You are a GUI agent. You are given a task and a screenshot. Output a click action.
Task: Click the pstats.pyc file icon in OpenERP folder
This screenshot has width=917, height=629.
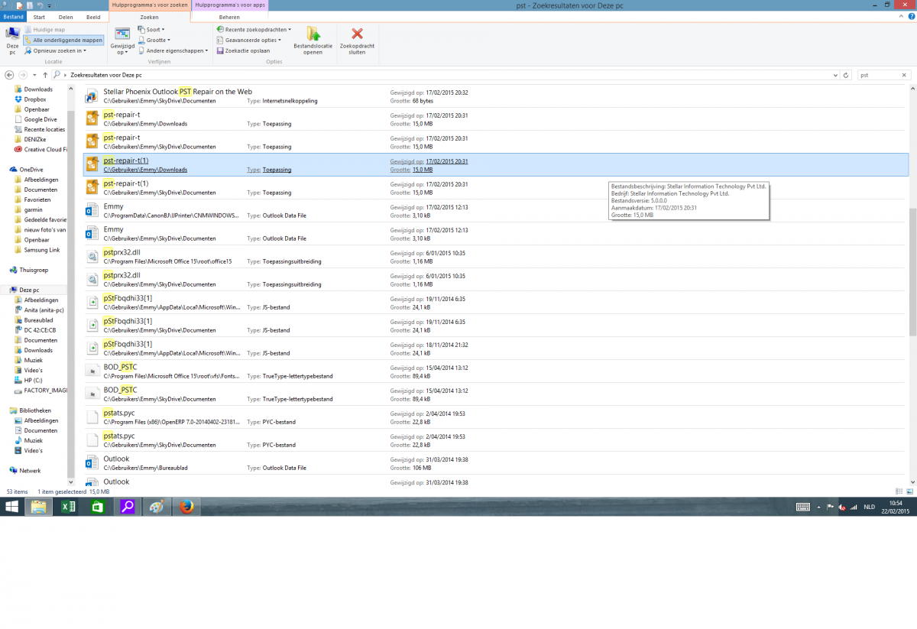(92, 417)
